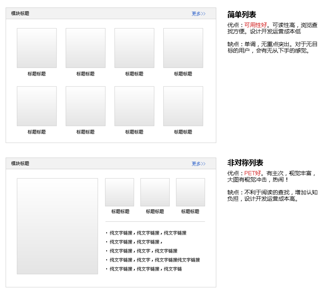The width and height of the screenshot is (324, 290).
Task: Click 更多>> in the simple list module
Action: [x=198, y=14]
